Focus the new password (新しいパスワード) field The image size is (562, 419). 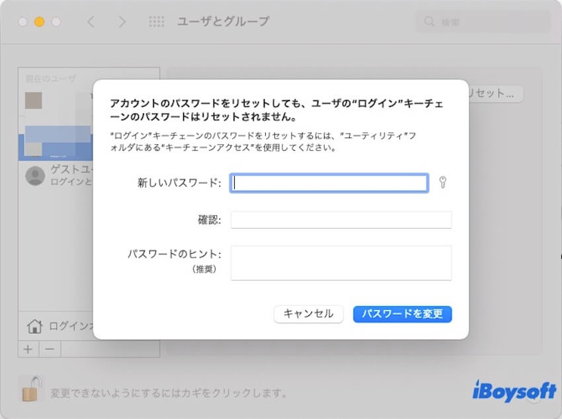[x=329, y=183]
